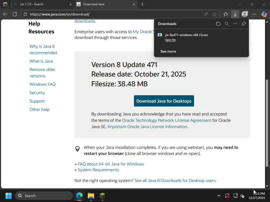The image size is (270, 202).
Task: Click Download Java for Desktops button
Action: pyautogui.click(x=164, y=101)
